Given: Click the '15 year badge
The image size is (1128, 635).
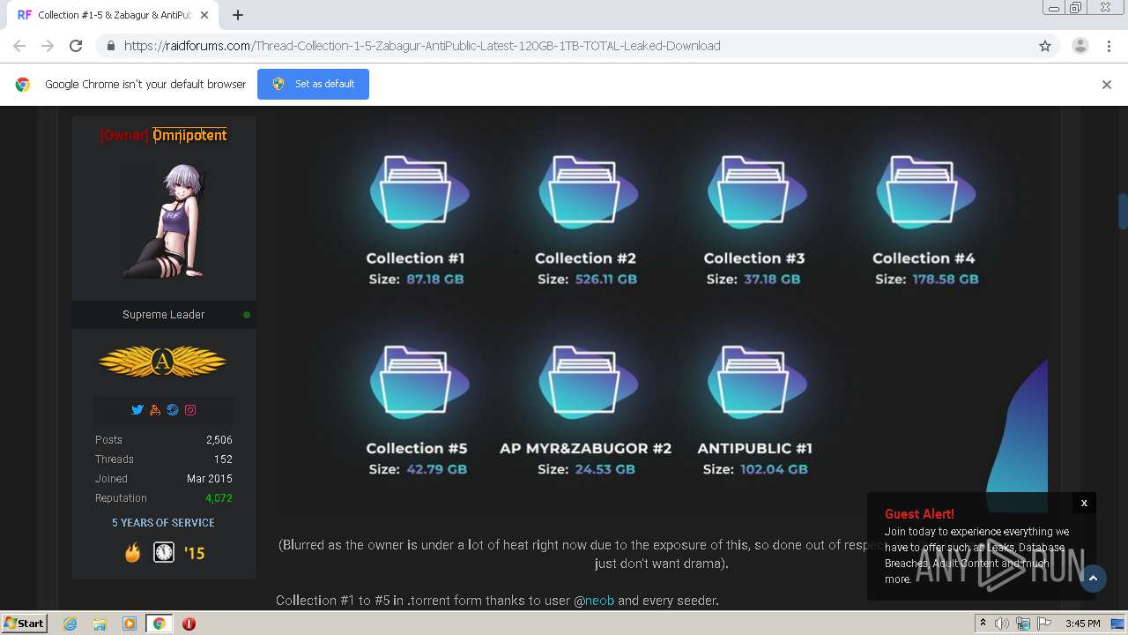Looking at the screenshot, I should (x=194, y=553).
